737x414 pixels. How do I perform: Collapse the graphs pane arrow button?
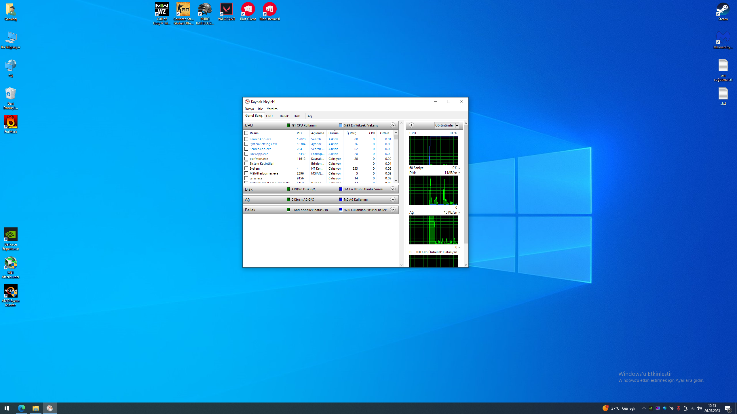[411, 125]
